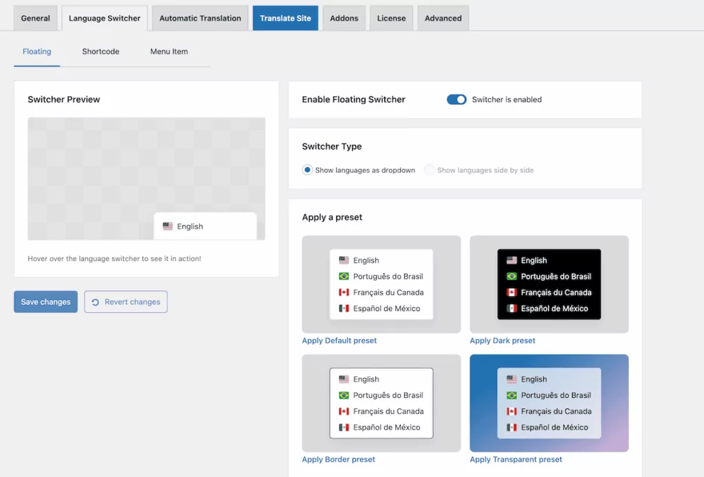Click the Mexico flag in the Default preset

point(344,309)
